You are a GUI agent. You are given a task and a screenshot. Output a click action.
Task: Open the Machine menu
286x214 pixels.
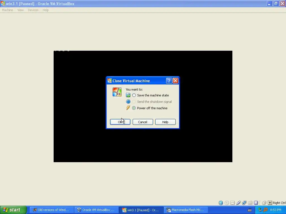8,10
